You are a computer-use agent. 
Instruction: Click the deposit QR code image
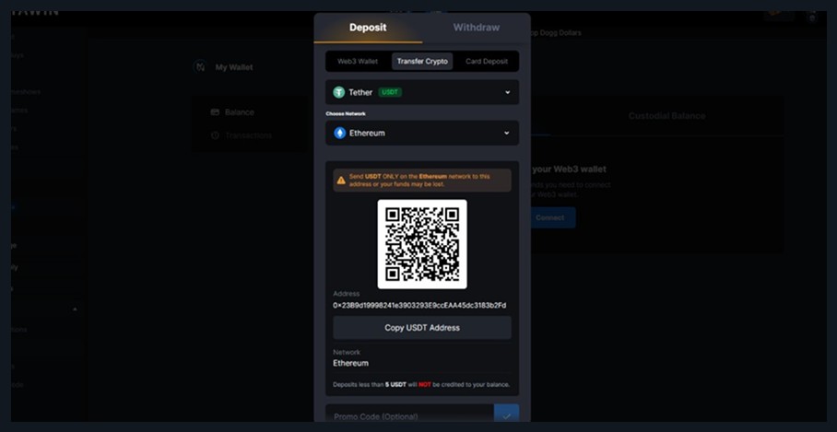[x=422, y=244]
